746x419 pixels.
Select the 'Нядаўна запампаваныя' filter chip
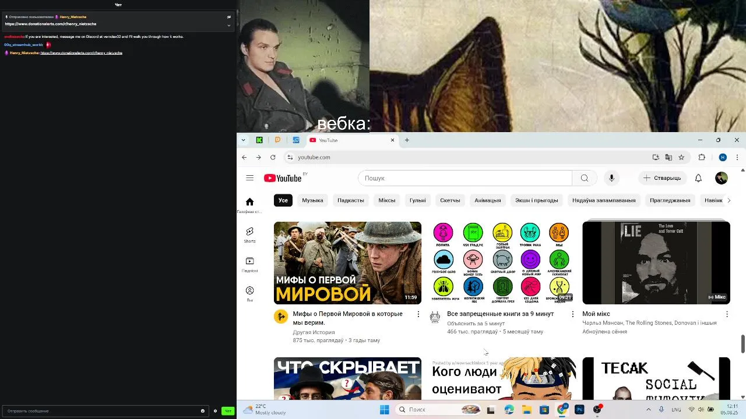[604, 200]
